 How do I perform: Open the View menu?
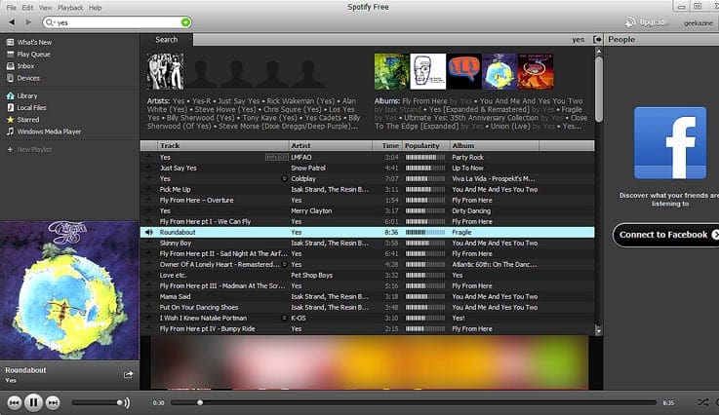[47, 7]
